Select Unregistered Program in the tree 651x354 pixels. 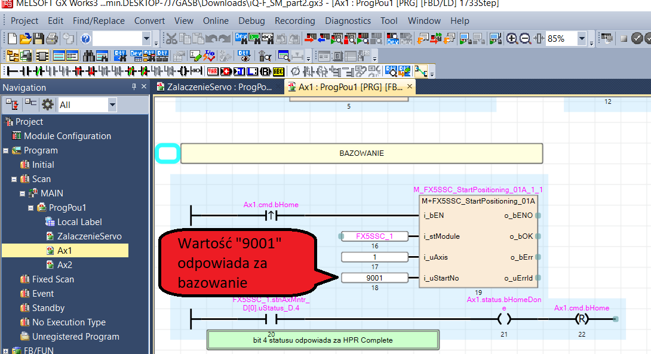[76, 337]
